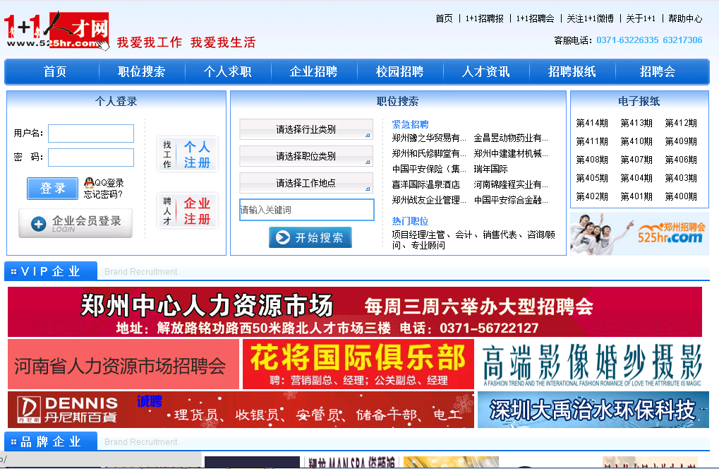Screen dimensions: 719x469
Task: Open 郑州中建建材机械... listing
Action: click(x=511, y=153)
